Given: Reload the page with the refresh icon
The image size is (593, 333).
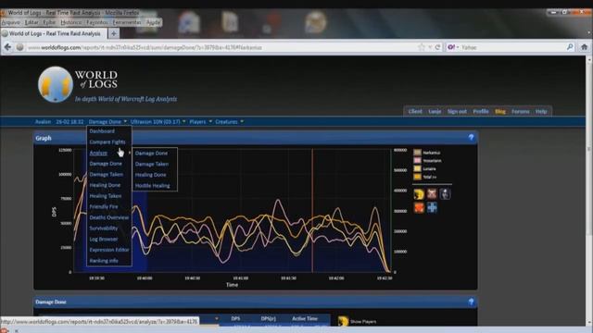Looking at the screenshot, I should tap(437, 47).
